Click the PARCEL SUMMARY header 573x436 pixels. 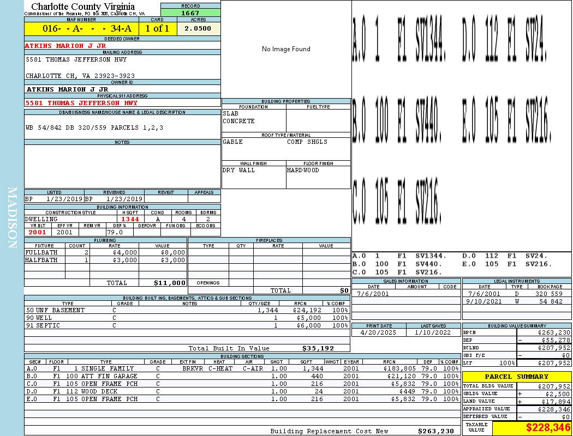516,377
